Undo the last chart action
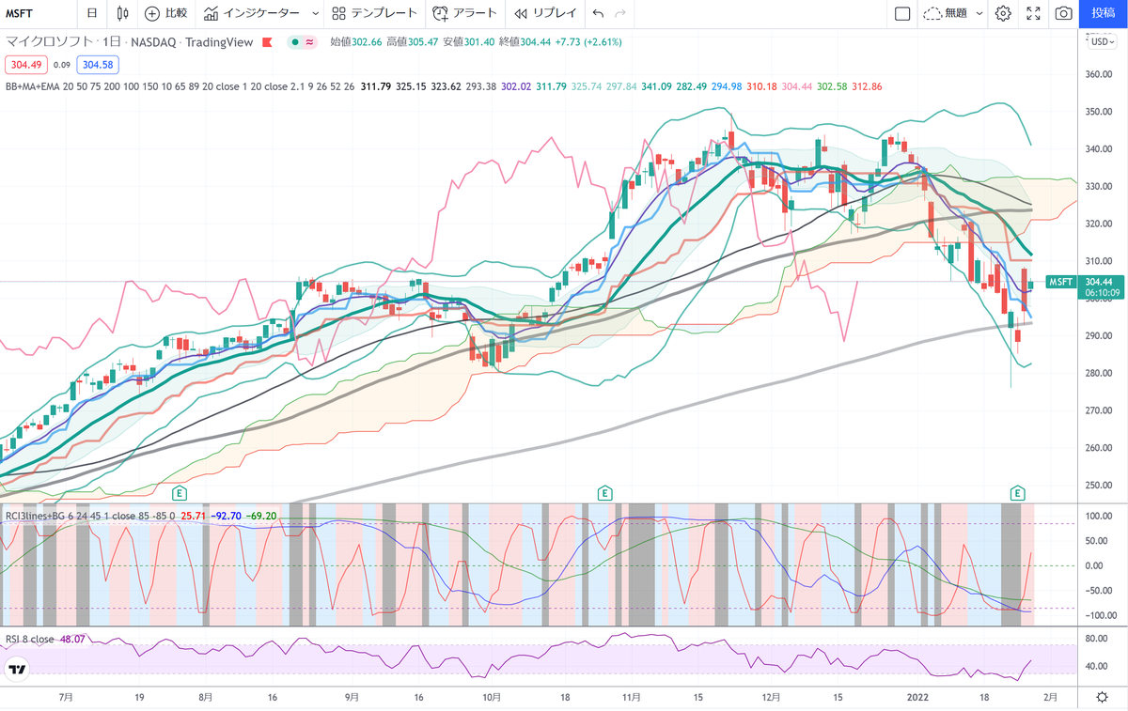Screen dimensions: 1128x711 (599, 13)
